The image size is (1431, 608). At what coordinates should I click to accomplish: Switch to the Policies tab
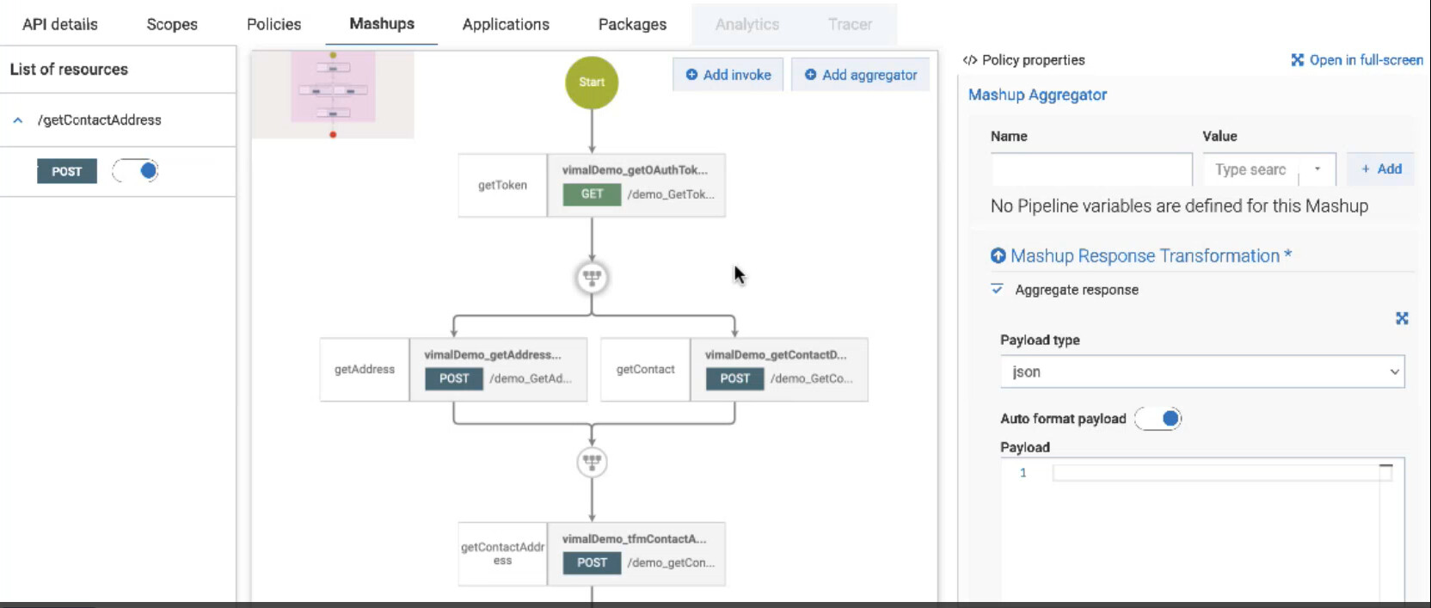273,24
